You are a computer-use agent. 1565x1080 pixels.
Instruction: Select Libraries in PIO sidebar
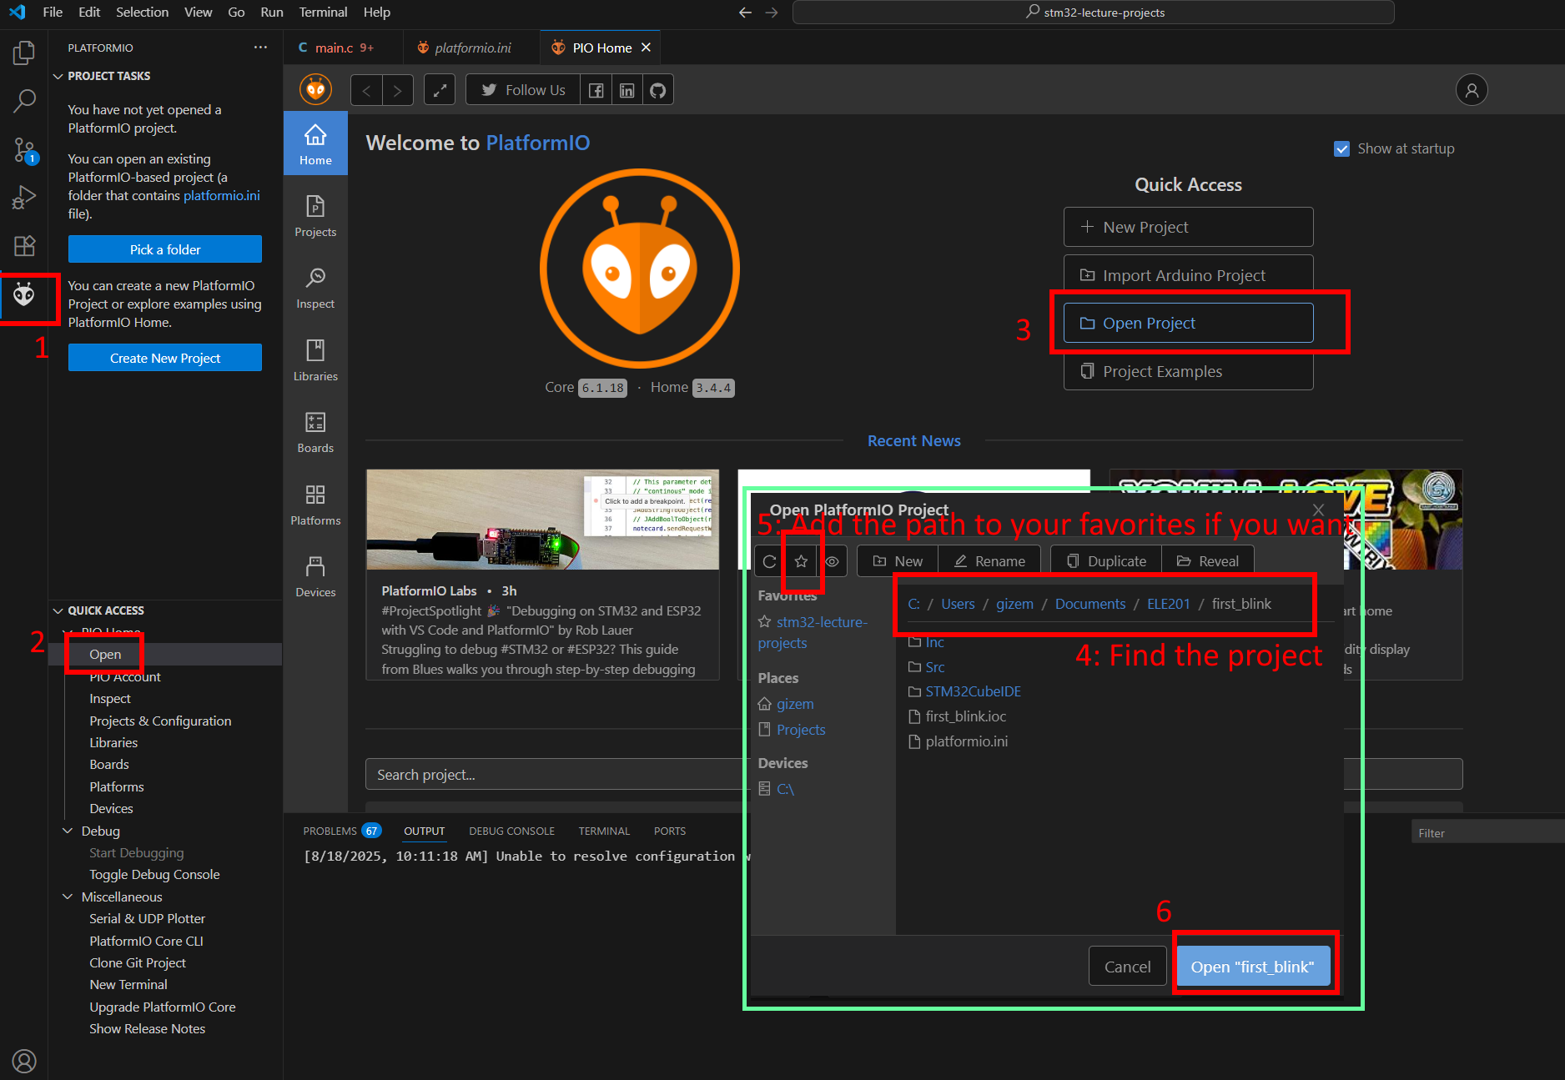(315, 360)
